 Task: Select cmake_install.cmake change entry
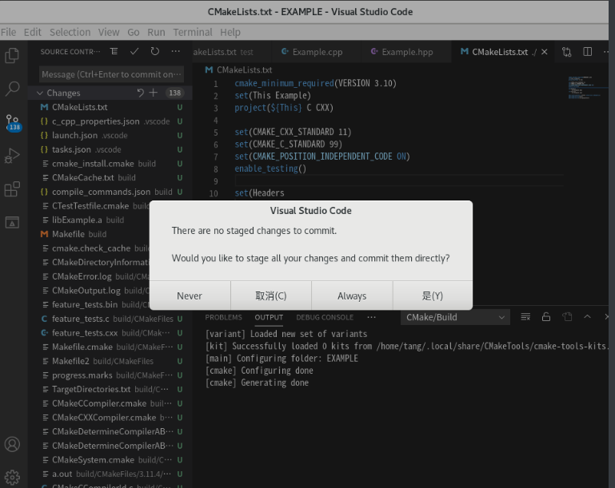(x=110, y=163)
